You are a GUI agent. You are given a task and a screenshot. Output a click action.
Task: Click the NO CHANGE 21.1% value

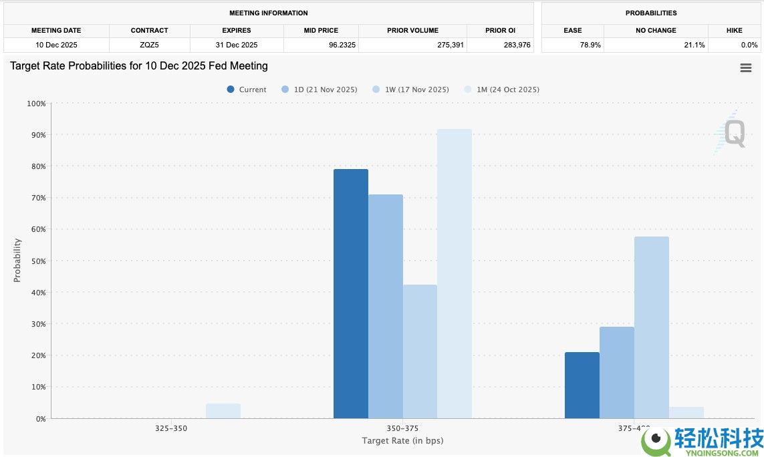click(655, 45)
